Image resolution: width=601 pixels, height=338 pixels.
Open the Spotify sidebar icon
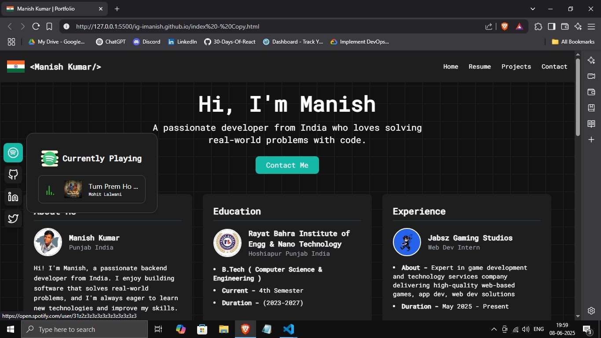point(13,153)
